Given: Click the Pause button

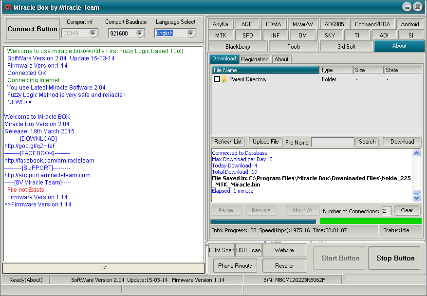Looking at the screenshot, I should (x=226, y=210).
